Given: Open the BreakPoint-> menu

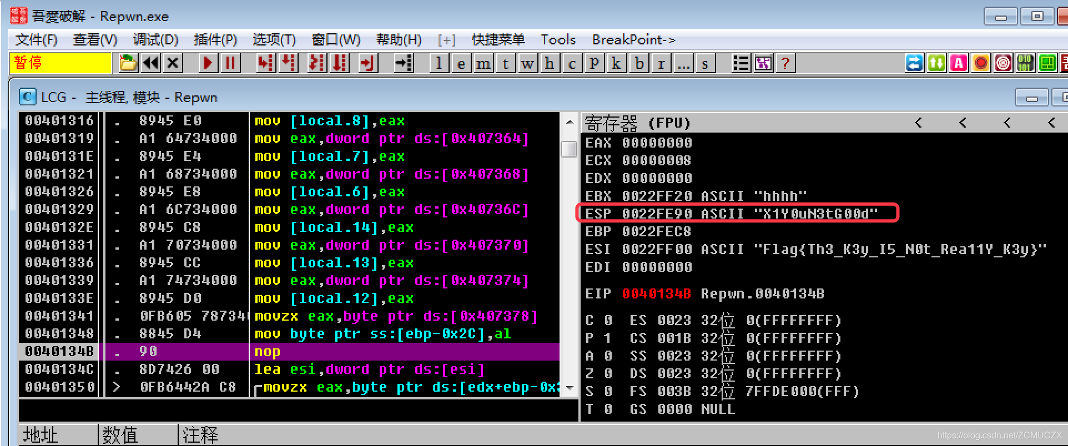Looking at the screenshot, I should pyautogui.click(x=633, y=40).
